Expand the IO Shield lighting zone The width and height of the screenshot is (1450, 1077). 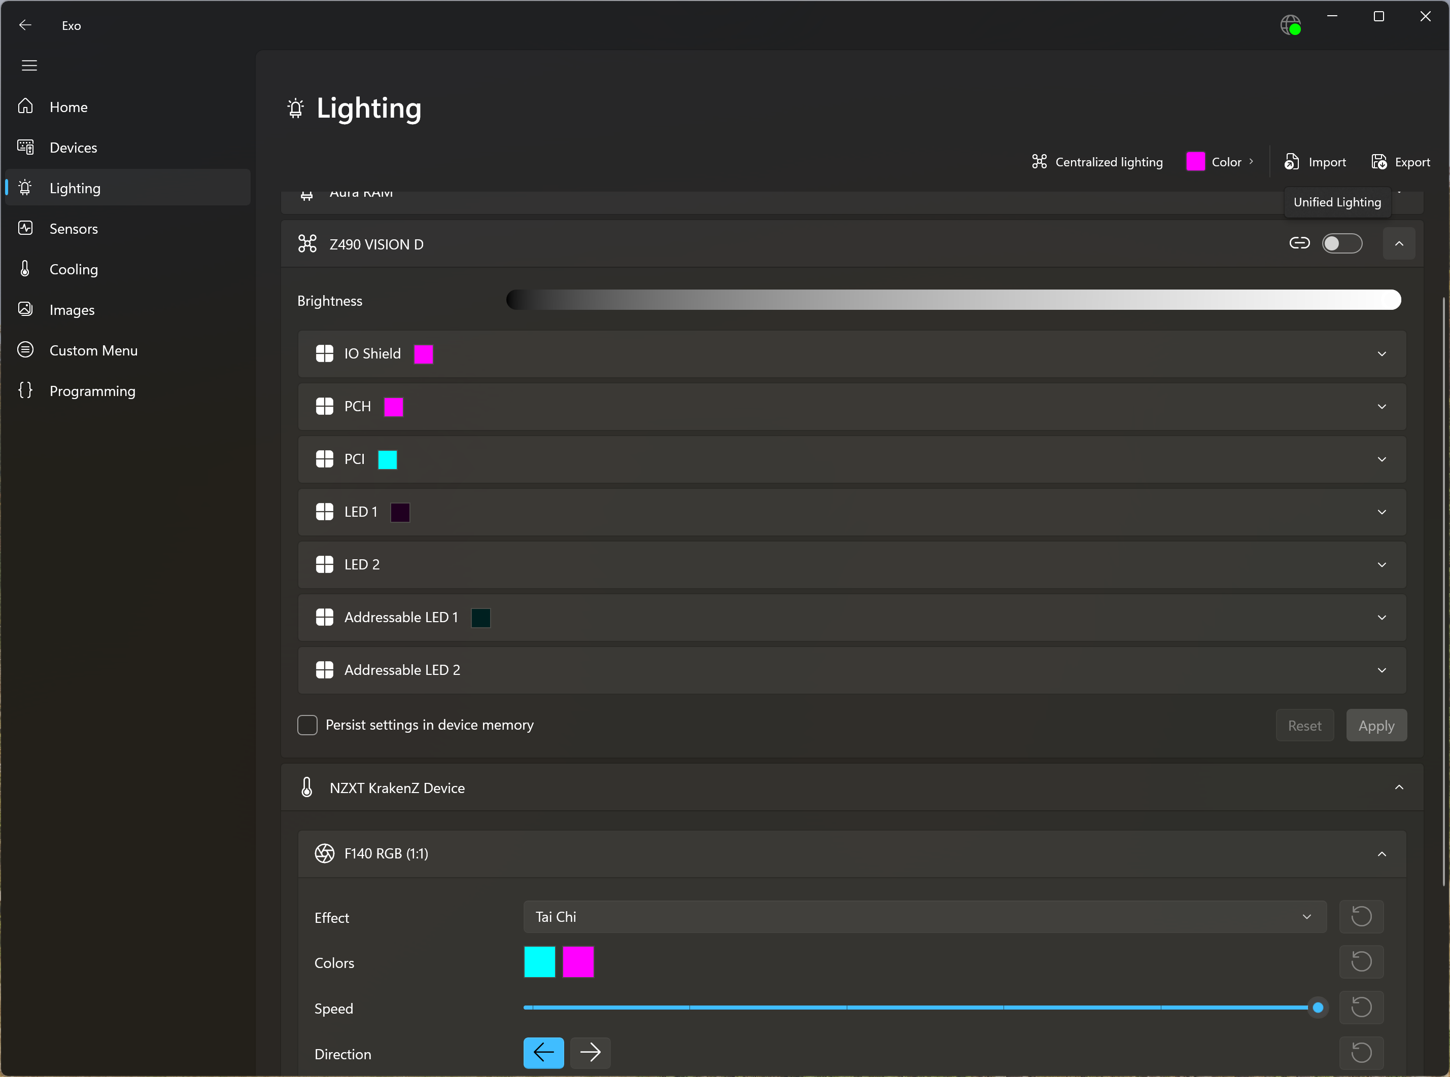coord(1381,354)
